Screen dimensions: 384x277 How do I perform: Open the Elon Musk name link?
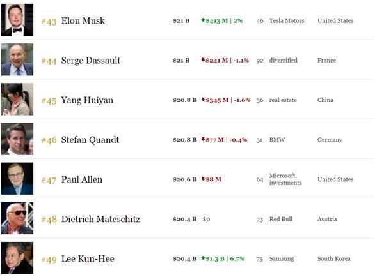point(83,21)
